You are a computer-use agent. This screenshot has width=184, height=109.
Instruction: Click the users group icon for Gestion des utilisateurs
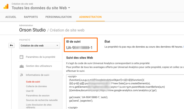(x=22, y=66)
